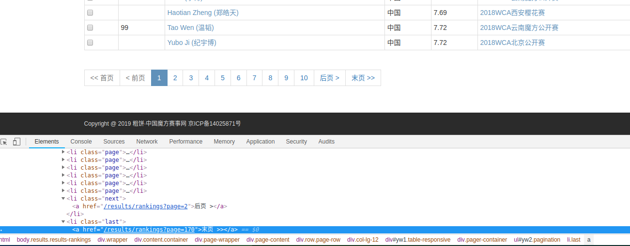This screenshot has width=630, height=246.
Task: Select div.pager-container breadcrumb
Action: tap(482, 240)
